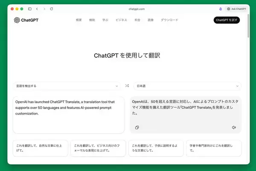Reload the page with the refresh icon
256x171 pixels.
(x=52, y=9)
